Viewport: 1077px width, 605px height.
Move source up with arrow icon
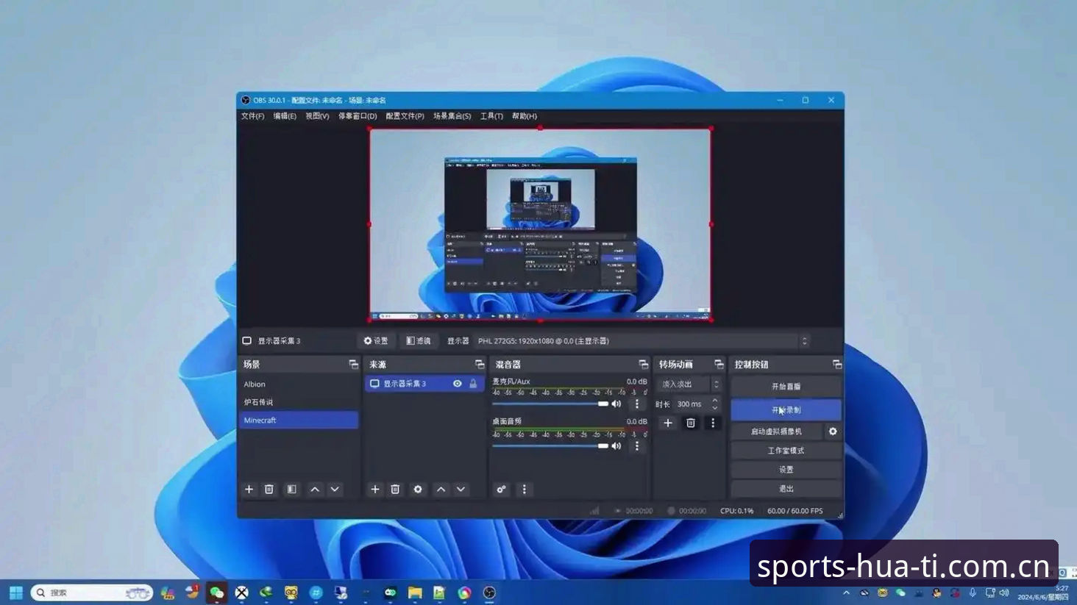click(x=441, y=490)
